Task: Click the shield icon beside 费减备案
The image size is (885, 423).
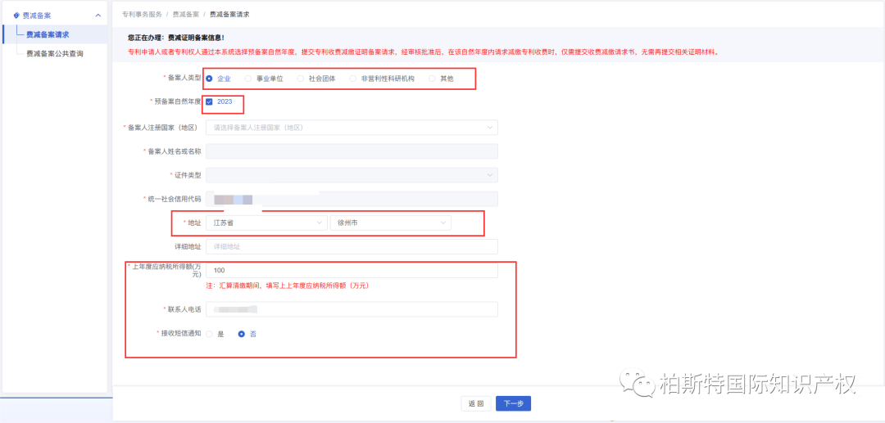Action: 16,16
